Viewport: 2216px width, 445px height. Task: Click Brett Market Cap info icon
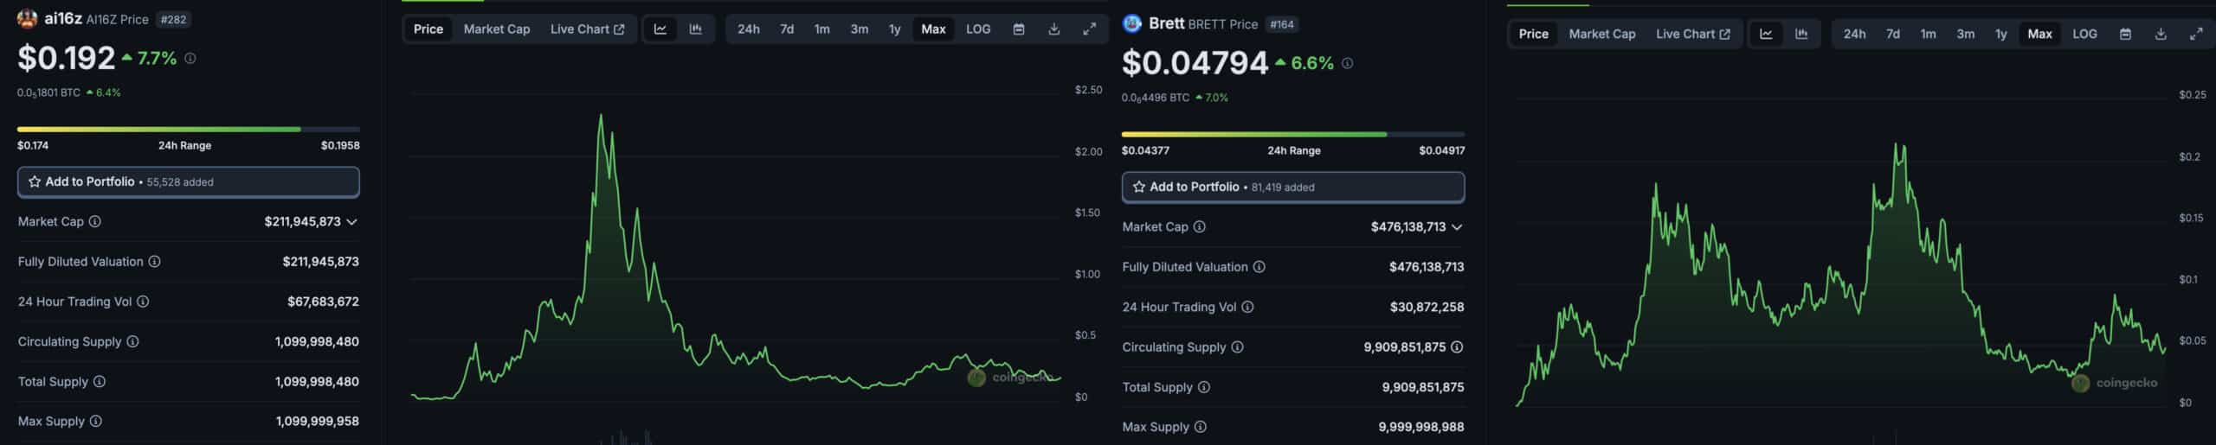pyautogui.click(x=1200, y=226)
